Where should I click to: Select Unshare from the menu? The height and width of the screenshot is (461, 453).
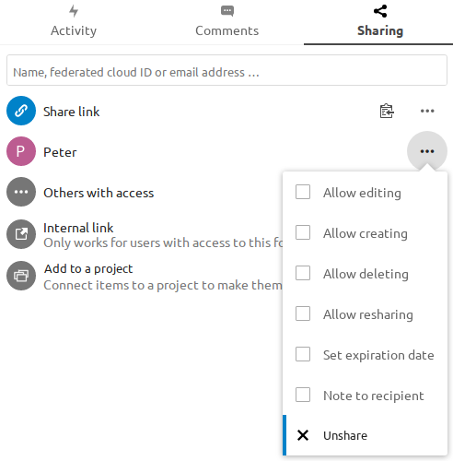pos(365,435)
